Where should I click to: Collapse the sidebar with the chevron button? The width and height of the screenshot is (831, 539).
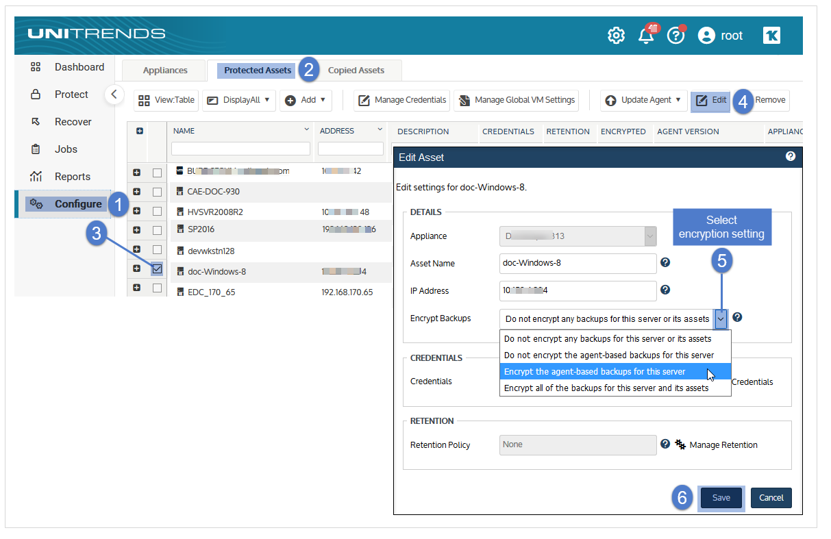pos(114,95)
